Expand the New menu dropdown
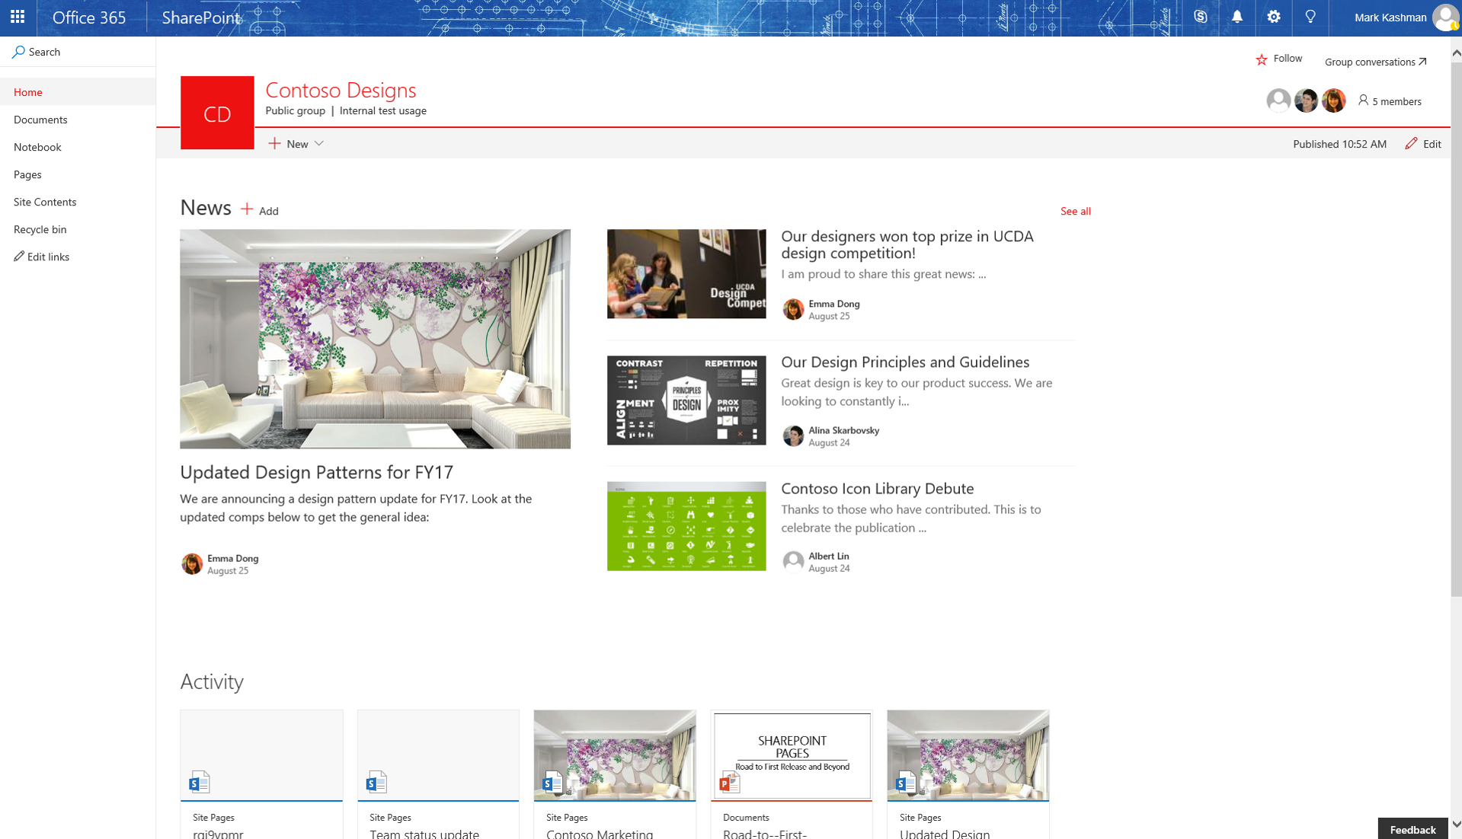 point(319,143)
